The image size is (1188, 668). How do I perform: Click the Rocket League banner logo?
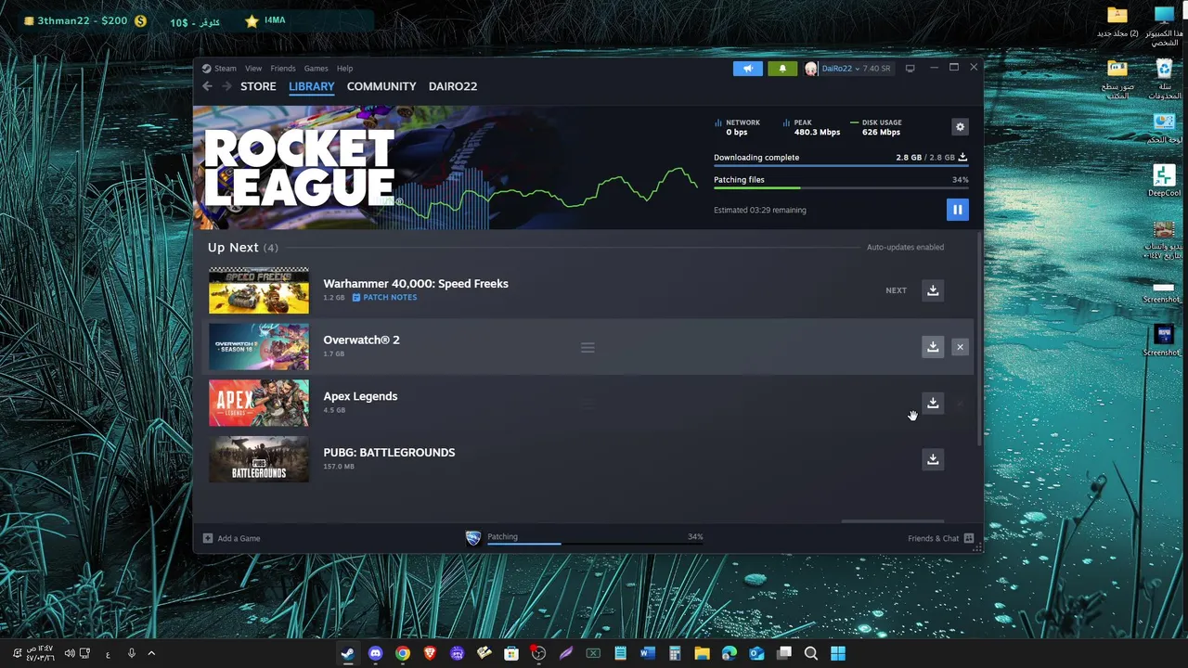(299, 167)
